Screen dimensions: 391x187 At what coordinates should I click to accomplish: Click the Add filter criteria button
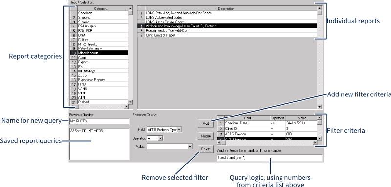206,123
